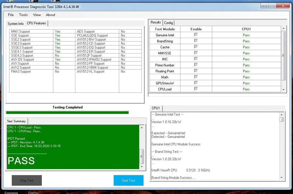
Task: Click the Start Test button
Action: point(128,180)
